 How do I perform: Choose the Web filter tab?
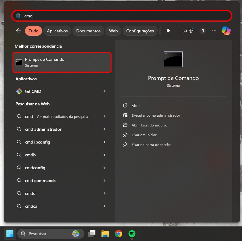[x=113, y=31]
